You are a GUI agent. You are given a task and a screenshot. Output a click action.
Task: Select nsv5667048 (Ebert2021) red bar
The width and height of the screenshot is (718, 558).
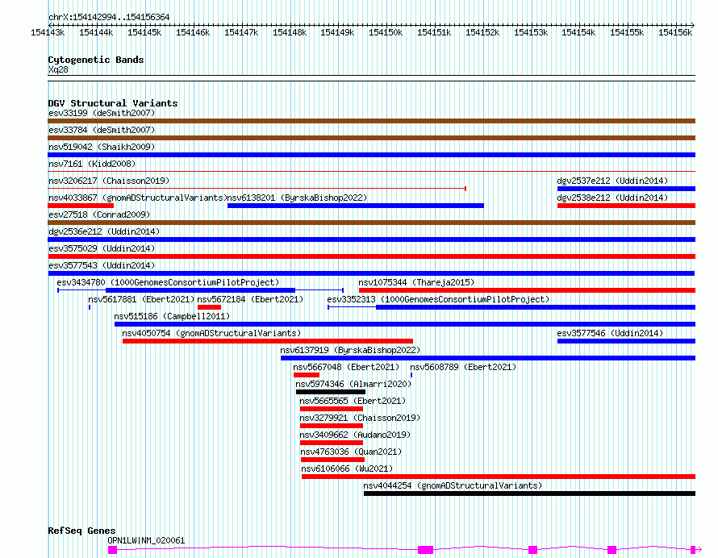click(307, 375)
